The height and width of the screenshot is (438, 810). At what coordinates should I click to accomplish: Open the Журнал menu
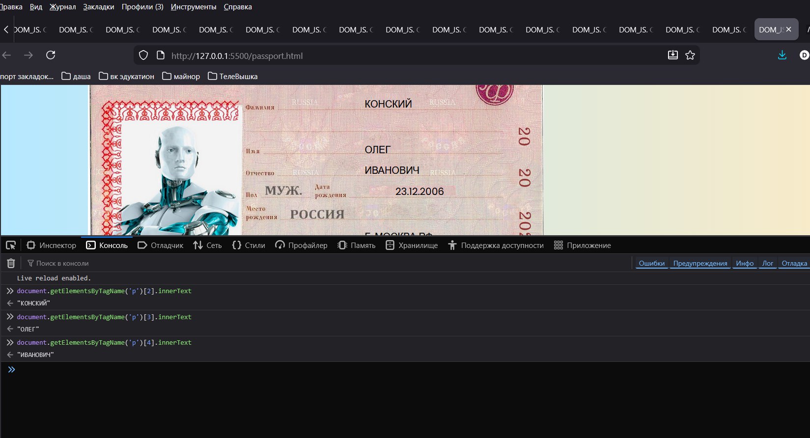coord(63,7)
